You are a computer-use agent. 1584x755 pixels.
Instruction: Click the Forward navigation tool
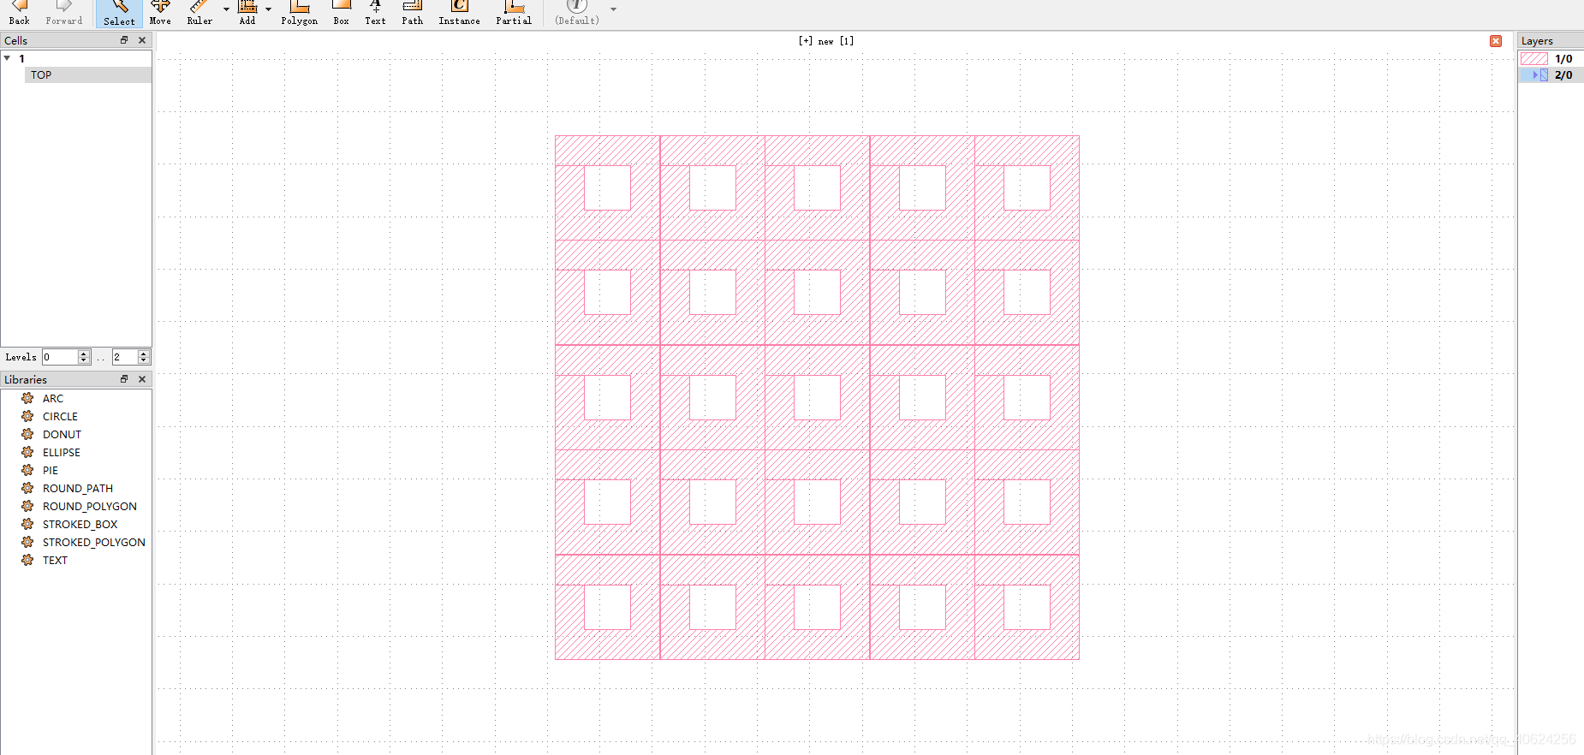[64, 13]
